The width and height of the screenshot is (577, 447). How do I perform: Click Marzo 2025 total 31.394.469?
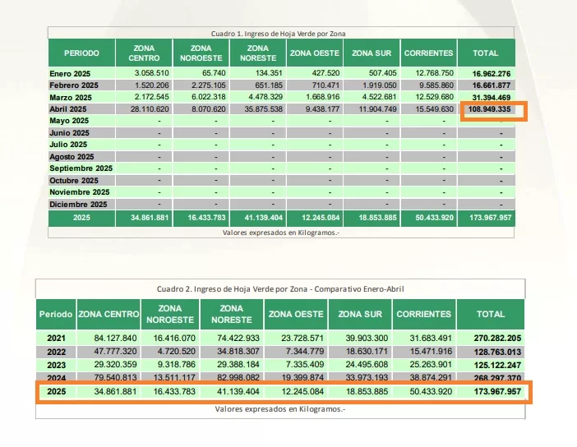tap(492, 97)
